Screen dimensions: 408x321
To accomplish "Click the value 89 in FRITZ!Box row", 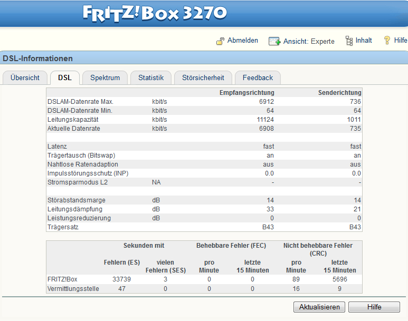I will 296,279.
